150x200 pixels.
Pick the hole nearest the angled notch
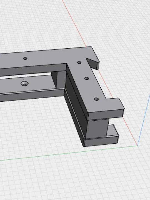pos(79,62)
